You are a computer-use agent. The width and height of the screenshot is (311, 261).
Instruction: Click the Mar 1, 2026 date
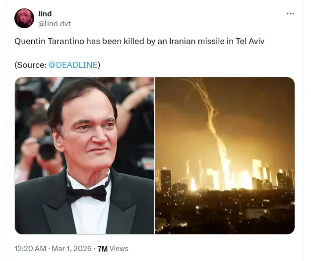point(73,249)
